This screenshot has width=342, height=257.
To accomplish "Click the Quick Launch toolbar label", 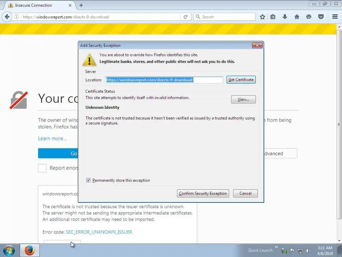I will (x=260, y=250).
